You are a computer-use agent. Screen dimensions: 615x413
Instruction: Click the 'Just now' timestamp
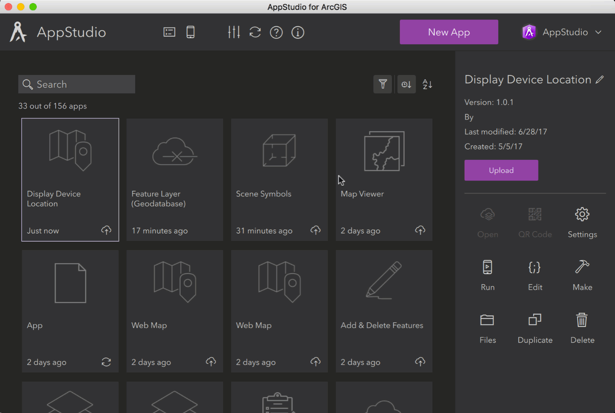43,231
